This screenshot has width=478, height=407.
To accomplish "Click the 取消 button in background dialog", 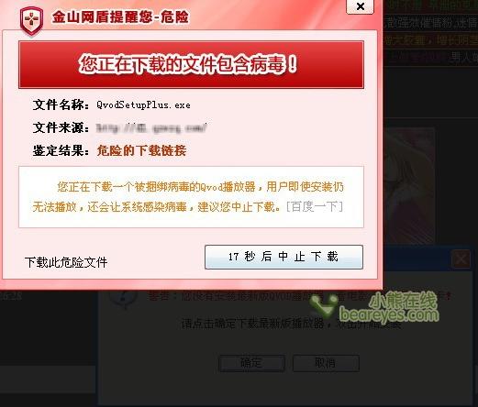I will coord(326,363).
